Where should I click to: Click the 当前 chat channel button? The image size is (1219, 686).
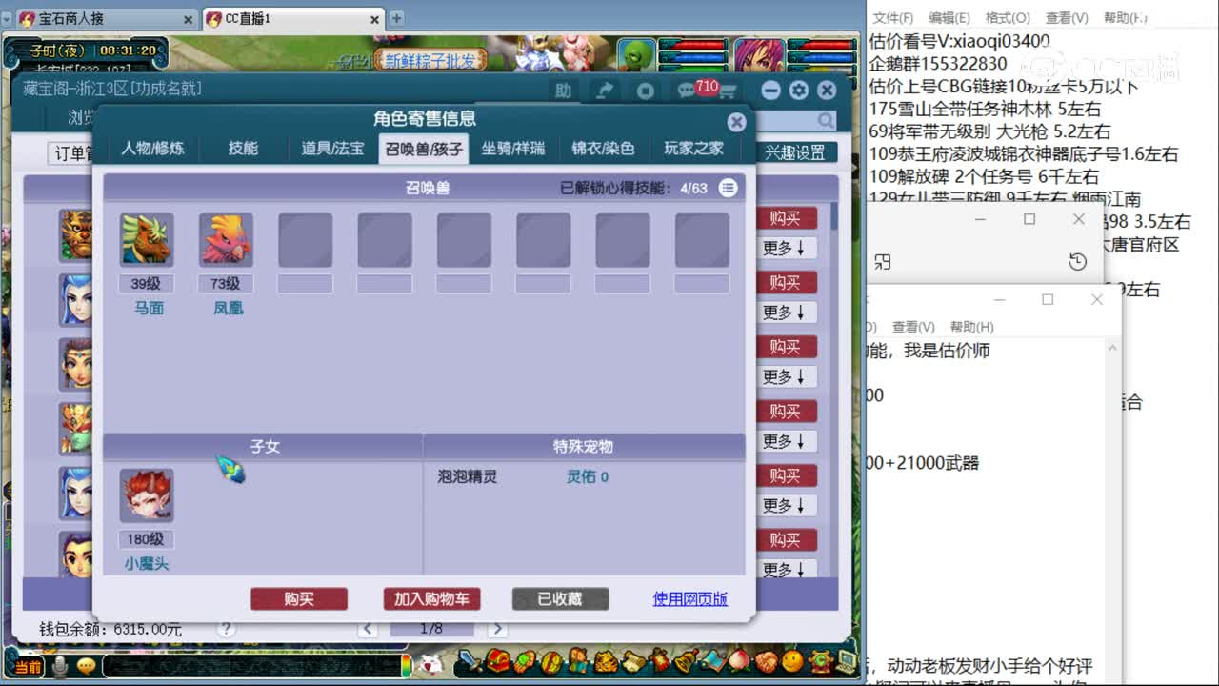pos(28,667)
